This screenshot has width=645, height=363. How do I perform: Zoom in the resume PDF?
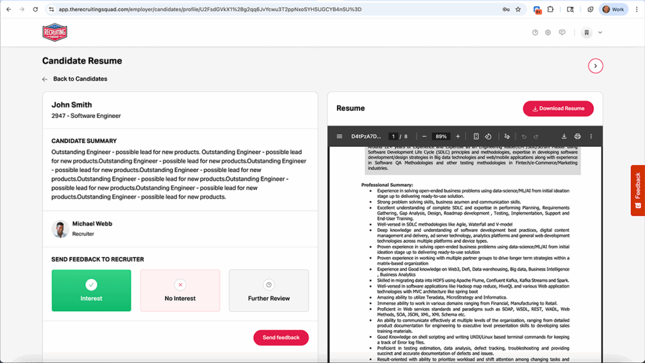click(x=458, y=136)
